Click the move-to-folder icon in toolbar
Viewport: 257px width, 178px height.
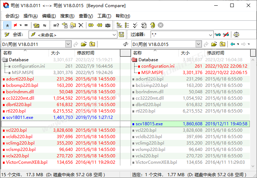[x=73, y=25]
